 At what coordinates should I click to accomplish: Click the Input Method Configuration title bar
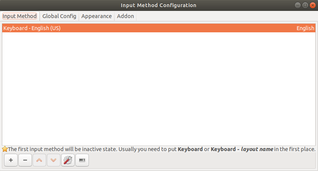pos(158,5)
